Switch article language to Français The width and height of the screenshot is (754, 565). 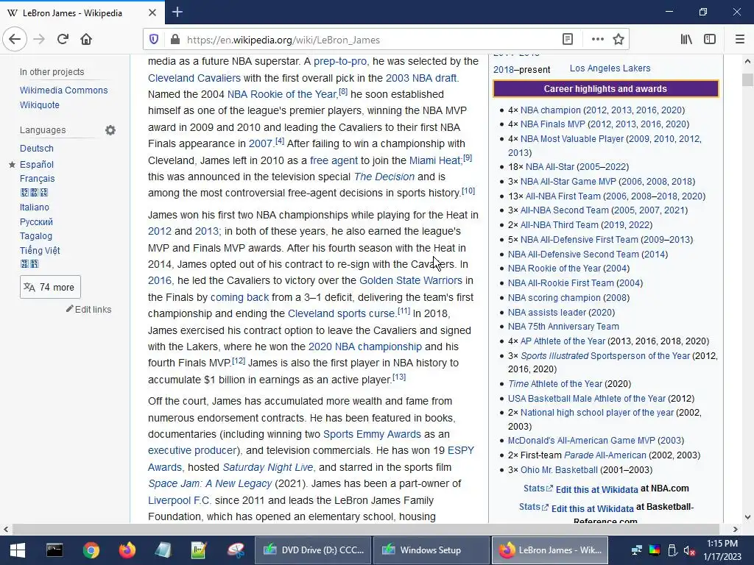pyautogui.click(x=37, y=179)
